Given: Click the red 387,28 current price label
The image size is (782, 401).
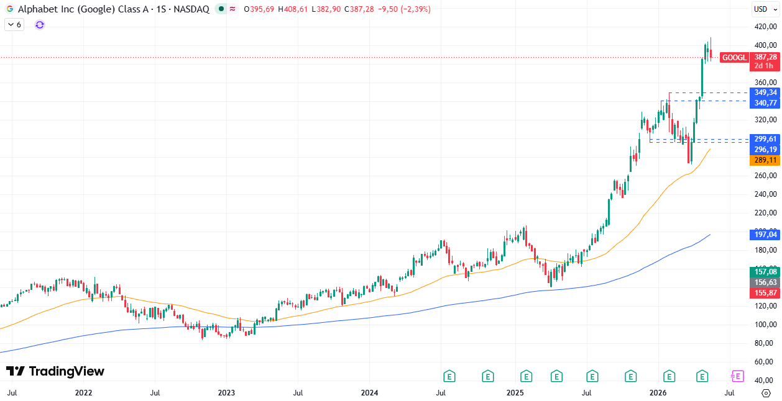Looking at the screenshot, I should pos(766,56).
